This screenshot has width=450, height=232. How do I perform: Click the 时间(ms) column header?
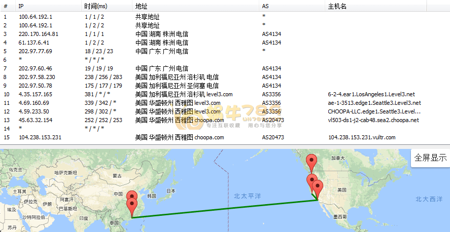tap(96, 6)
